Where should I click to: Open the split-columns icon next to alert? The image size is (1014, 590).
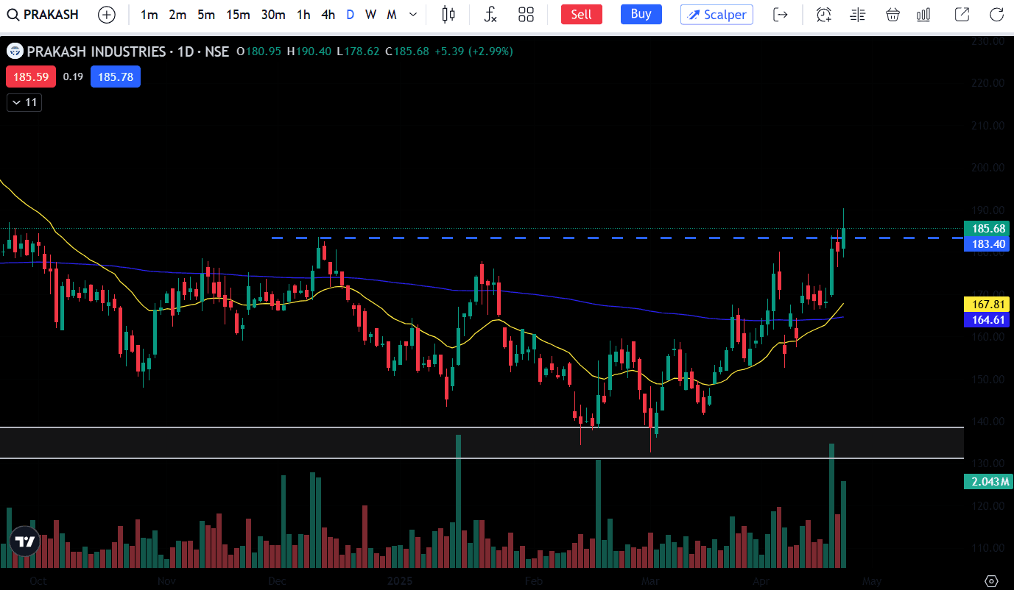pyautogui.click(x=858, y=15)
